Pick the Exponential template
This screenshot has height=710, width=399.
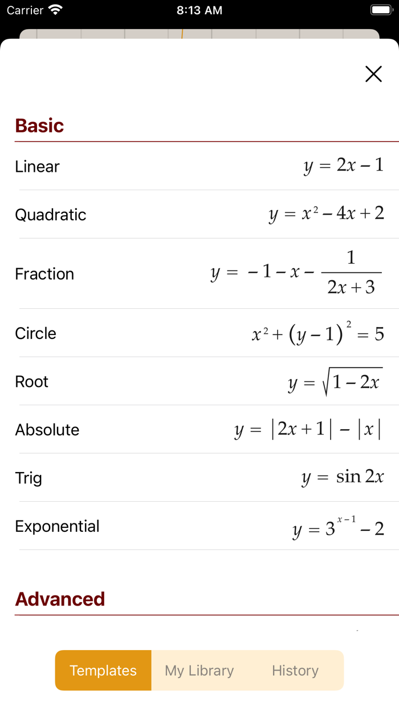coord(199,526)
